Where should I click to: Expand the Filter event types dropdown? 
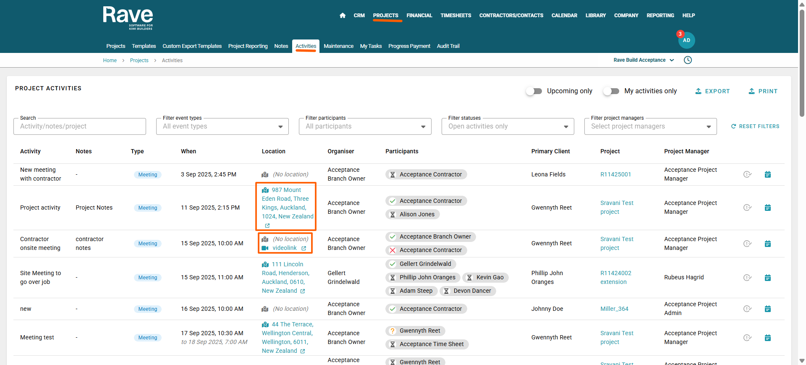(222, 126)
